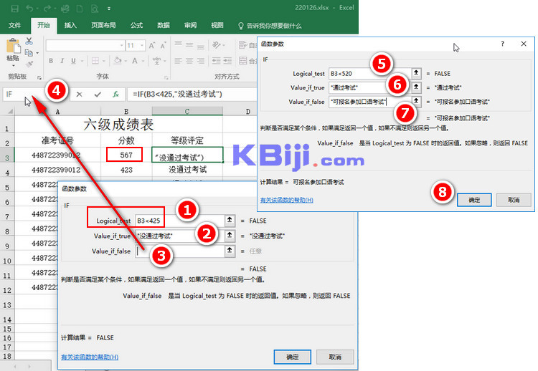The image size is (538, 371).
Task: Collapse dialog beside B3<520 Logical_test field
Action: point(416,72)
